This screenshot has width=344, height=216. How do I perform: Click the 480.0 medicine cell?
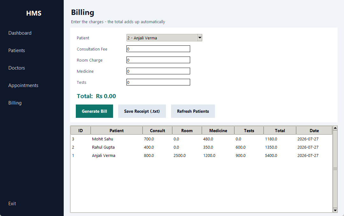click(x=208, y=139)
